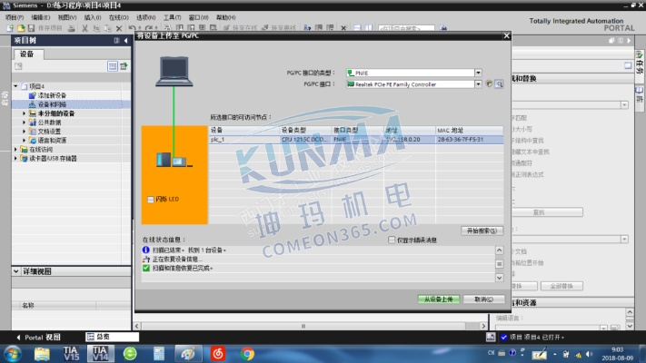Click the project tree icon with a green arrow
Viewport: 646px width, 363px height.
pyautogui.click(x=124, y=66)
